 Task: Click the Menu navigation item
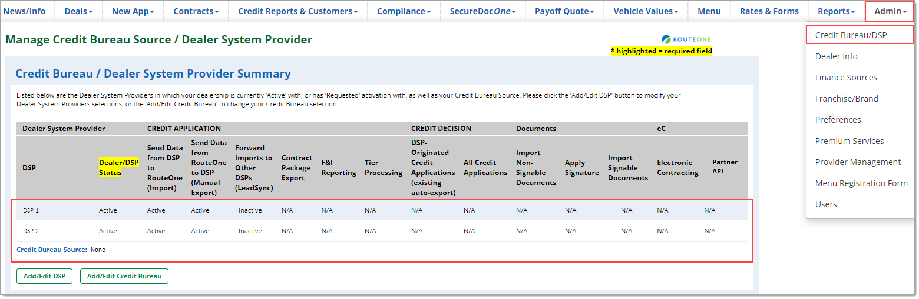[x=709, y=11]
